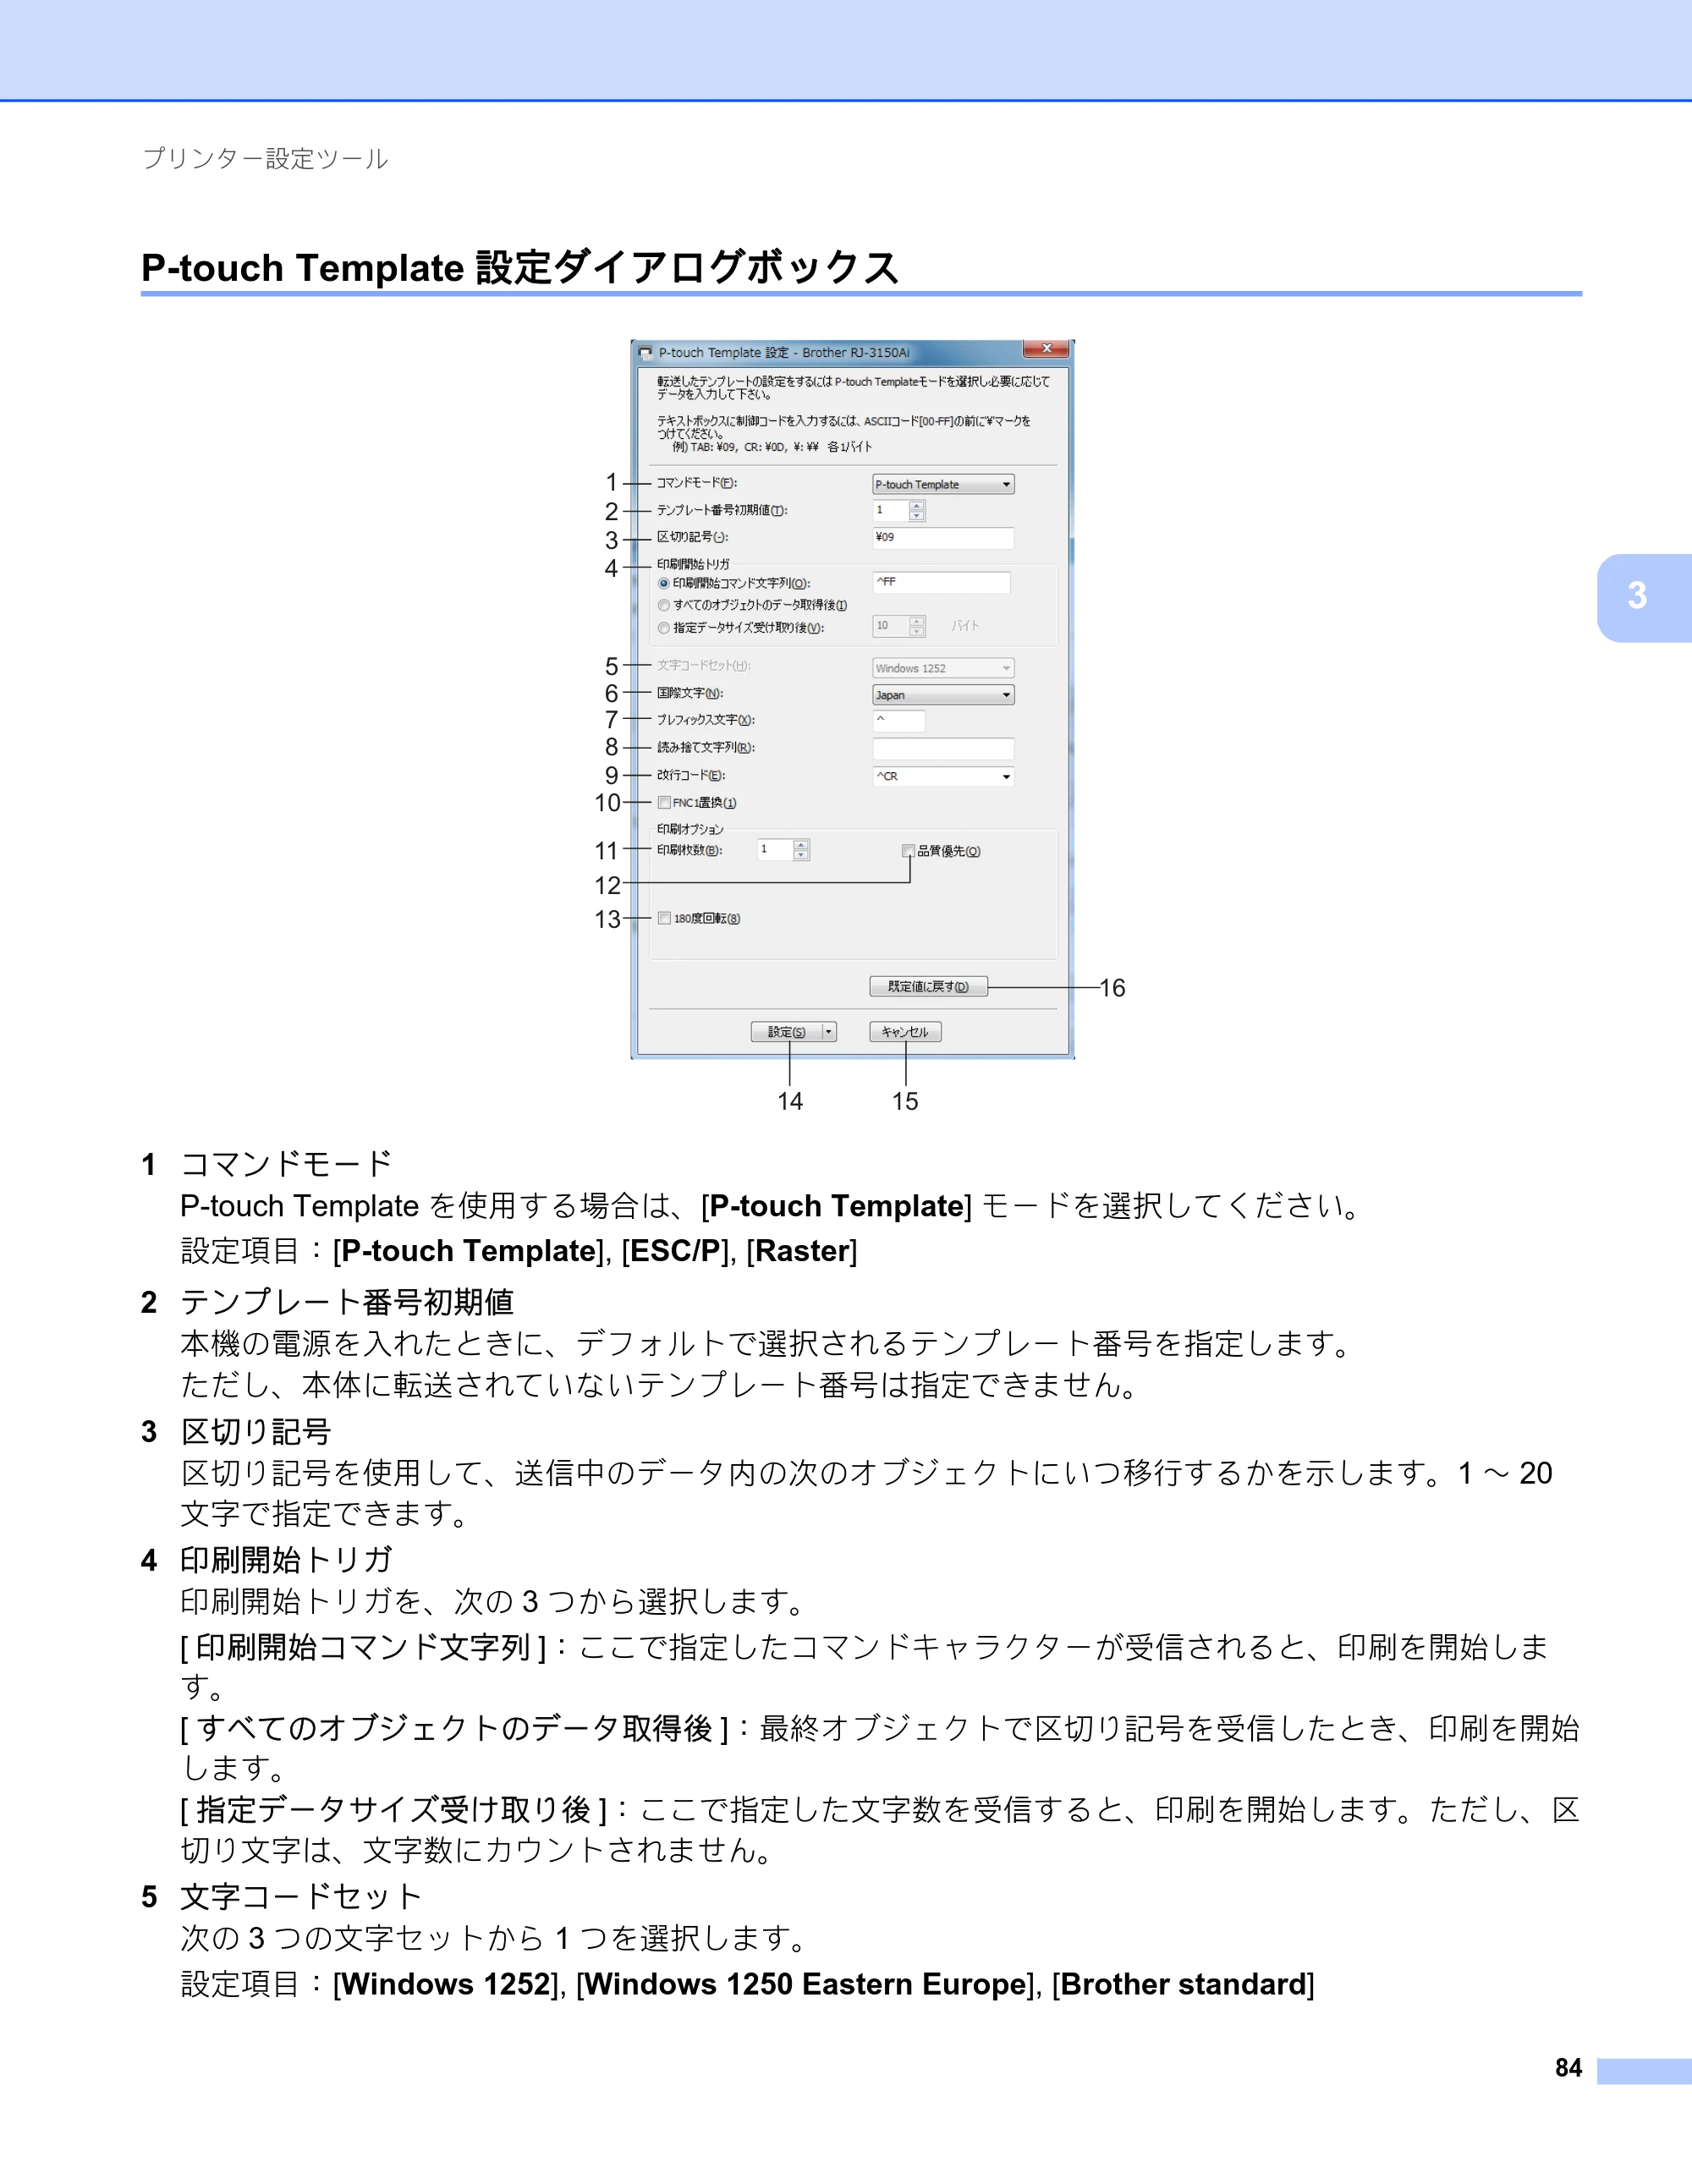Increase the 印刷枚数 copies spinner
This screenshot has width=1692, height=2184.
[x=801, y=845]
